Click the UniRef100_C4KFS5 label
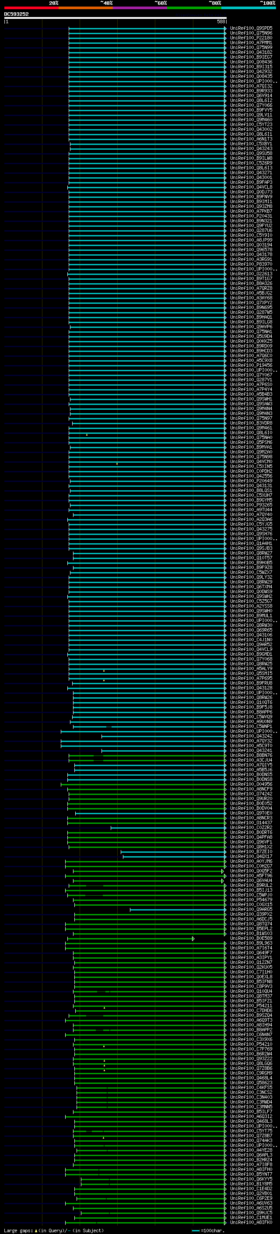Viewport: 280px width, 1234px height. (251, 1088)
